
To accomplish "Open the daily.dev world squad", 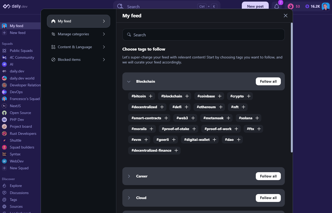I will tap(20, 78).
